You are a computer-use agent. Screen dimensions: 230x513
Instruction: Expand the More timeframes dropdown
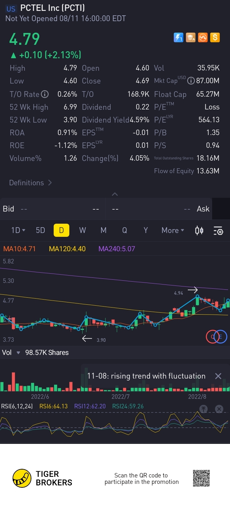(173, 230)
